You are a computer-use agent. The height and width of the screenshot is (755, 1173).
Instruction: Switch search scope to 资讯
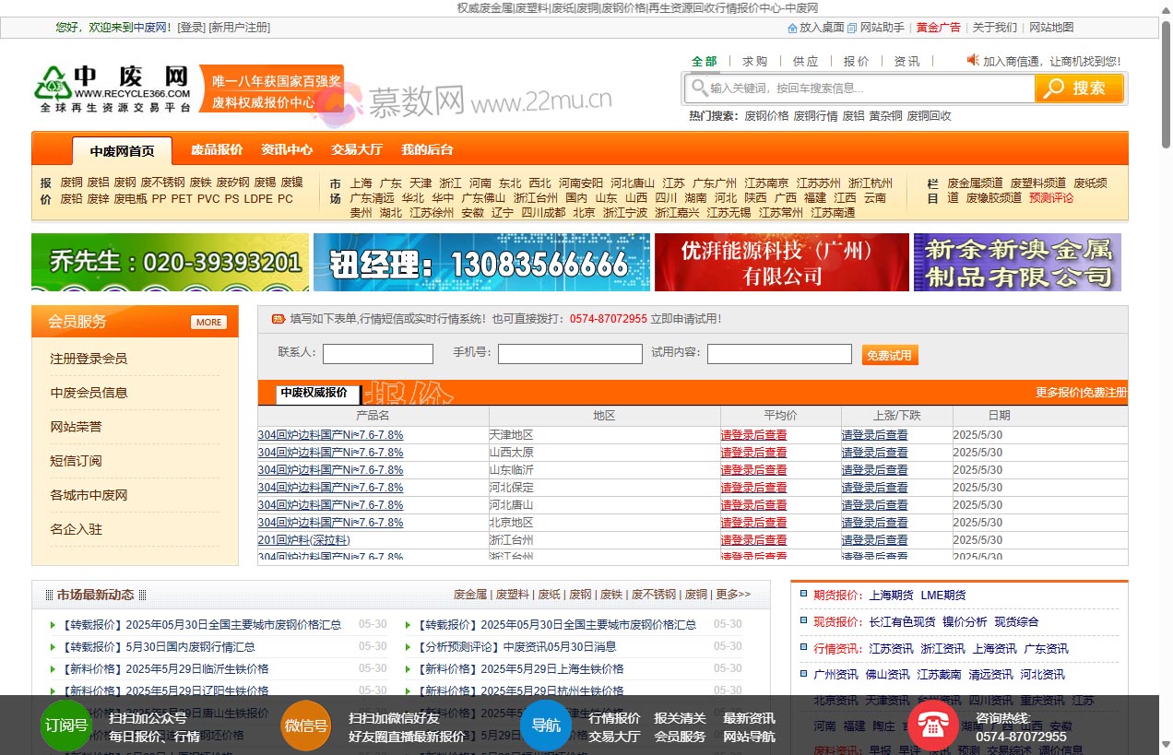click(906, 61)
